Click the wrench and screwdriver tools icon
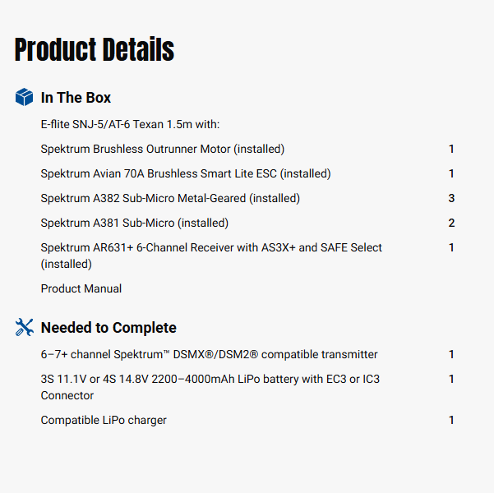This screenshot has height=493, width=494. (x=25, y=328)
